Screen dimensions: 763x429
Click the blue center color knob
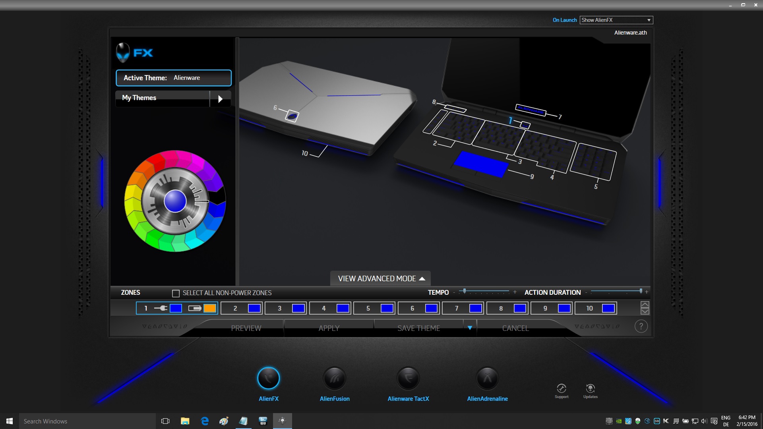[175, 201]
